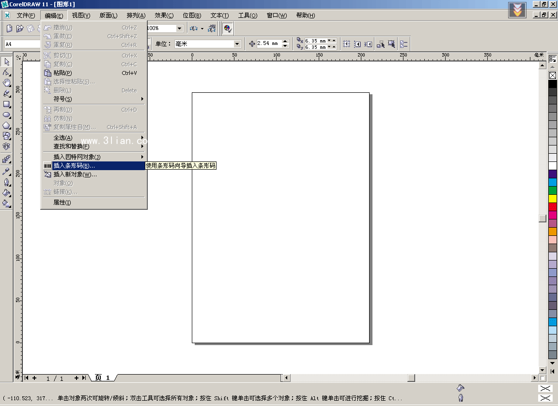
Task: Open the 排列(A) menu
Action: click(136, 15)
